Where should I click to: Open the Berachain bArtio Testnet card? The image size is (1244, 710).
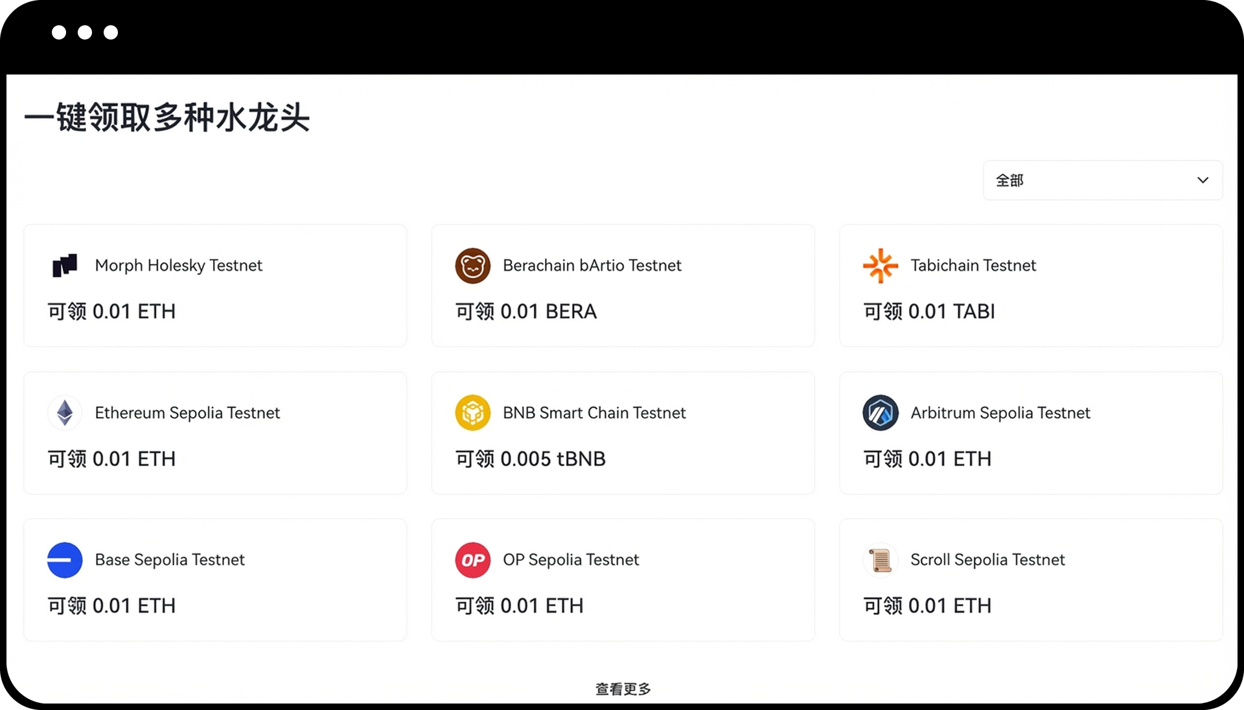pos(592,266)
